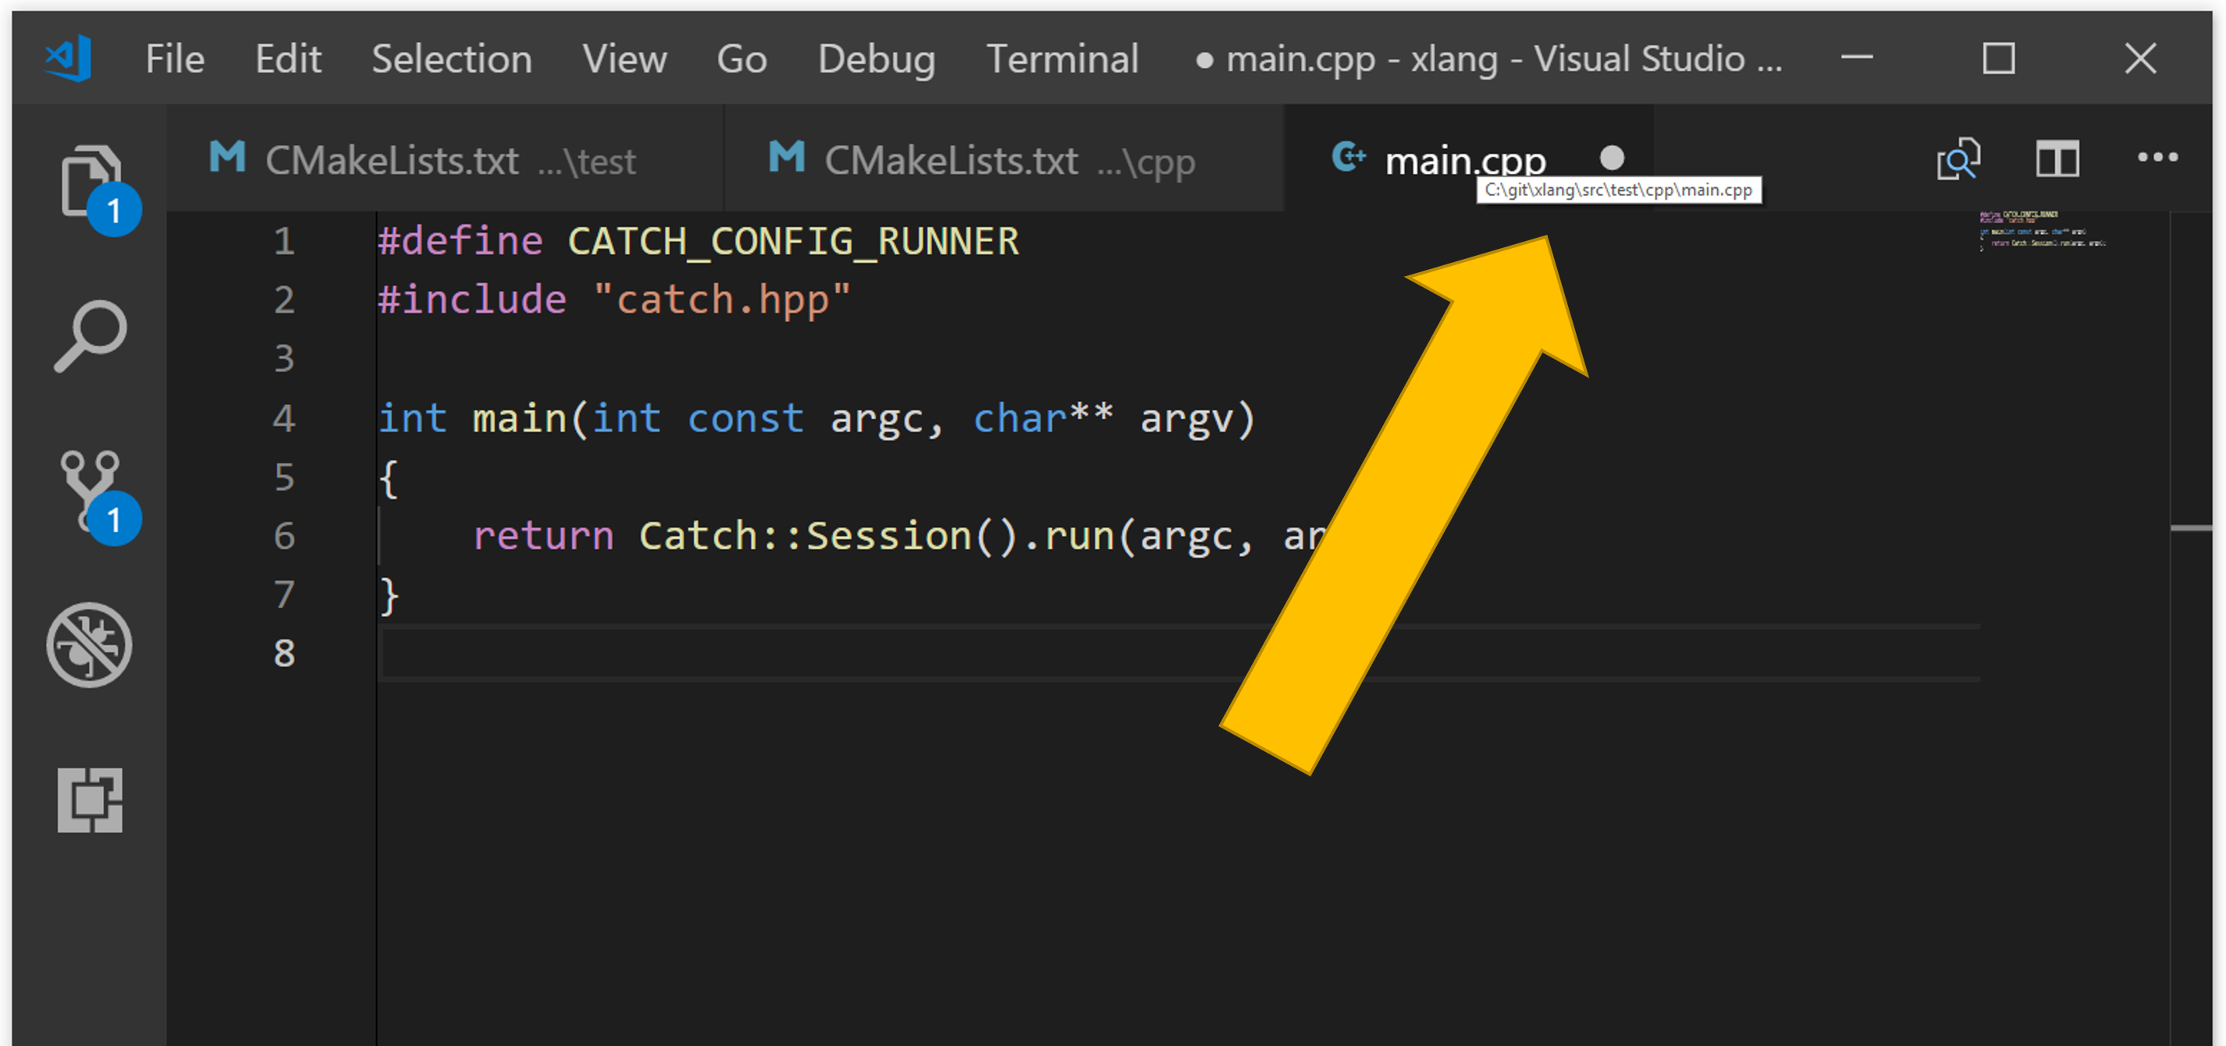Open the editor search icon near tabs
2226x1046 pixels.
click(x=1958, y=159)
